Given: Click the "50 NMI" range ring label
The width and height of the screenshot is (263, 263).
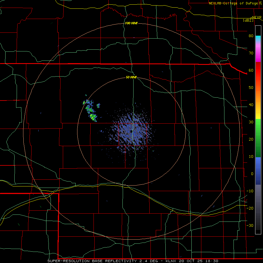Looking at the screenshot, I should [x=131, y=77].
